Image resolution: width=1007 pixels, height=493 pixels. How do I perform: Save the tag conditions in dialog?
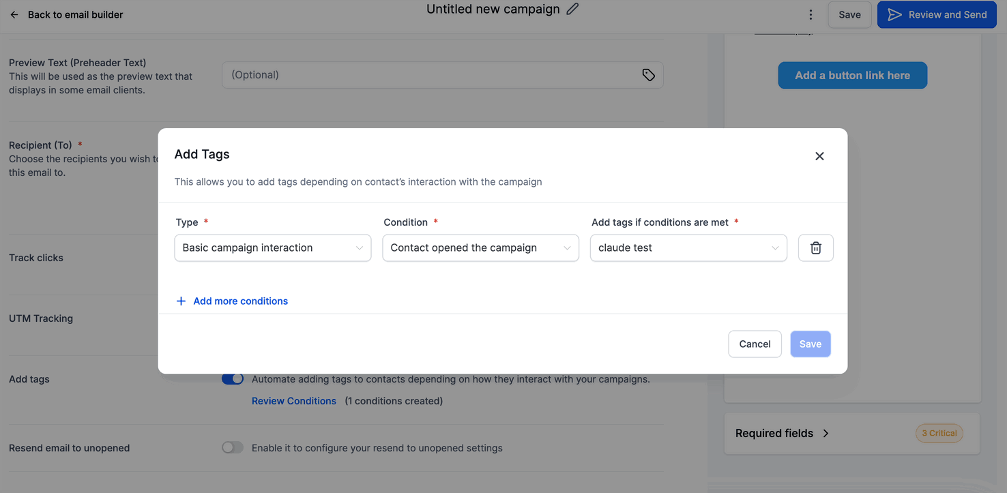810,344
